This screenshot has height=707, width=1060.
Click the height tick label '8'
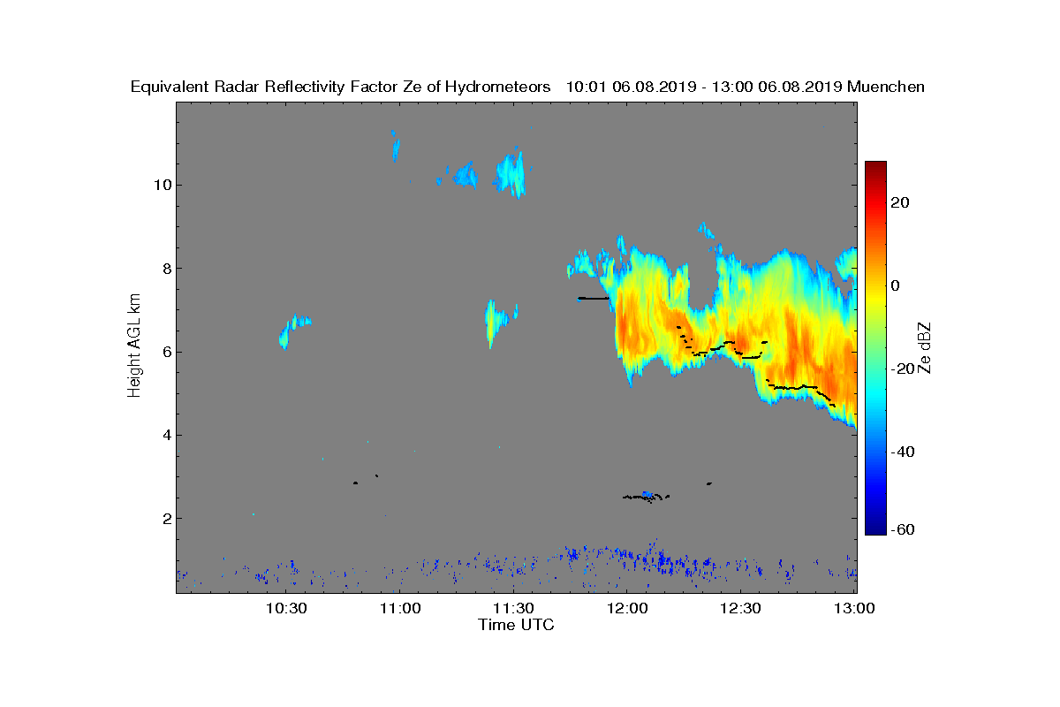tap(165, 269)
